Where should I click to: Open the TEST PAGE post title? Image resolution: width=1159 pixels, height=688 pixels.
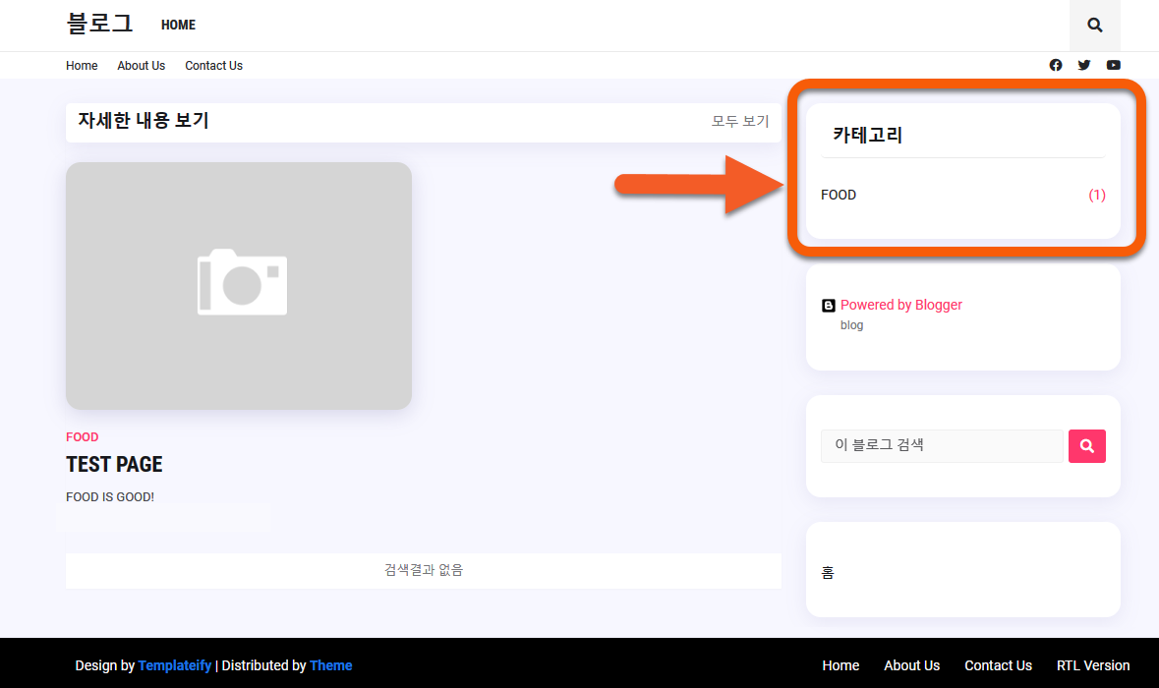click(x=114, y=464)
